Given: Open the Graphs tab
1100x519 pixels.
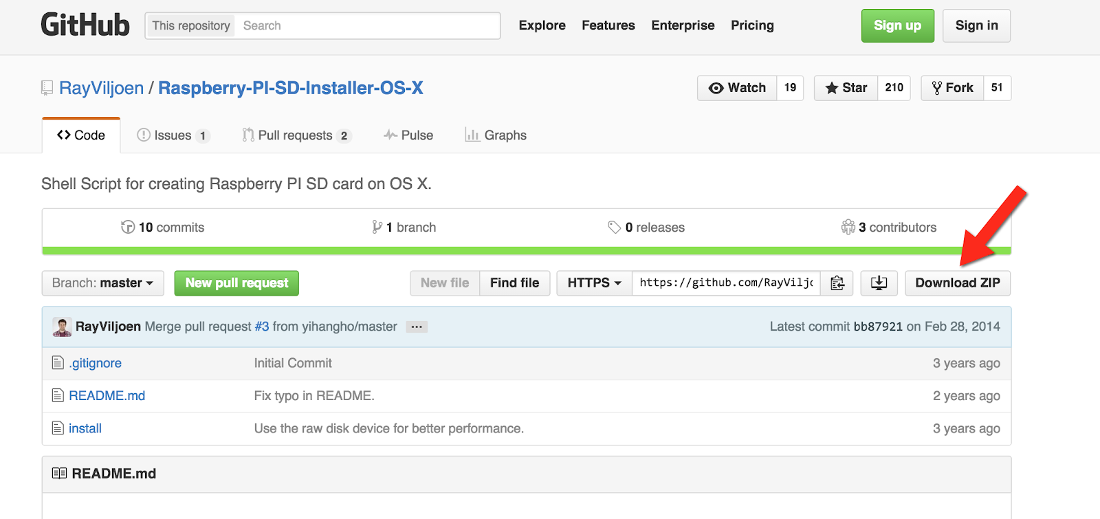Looking at the screenshot, I should (496, 135).
